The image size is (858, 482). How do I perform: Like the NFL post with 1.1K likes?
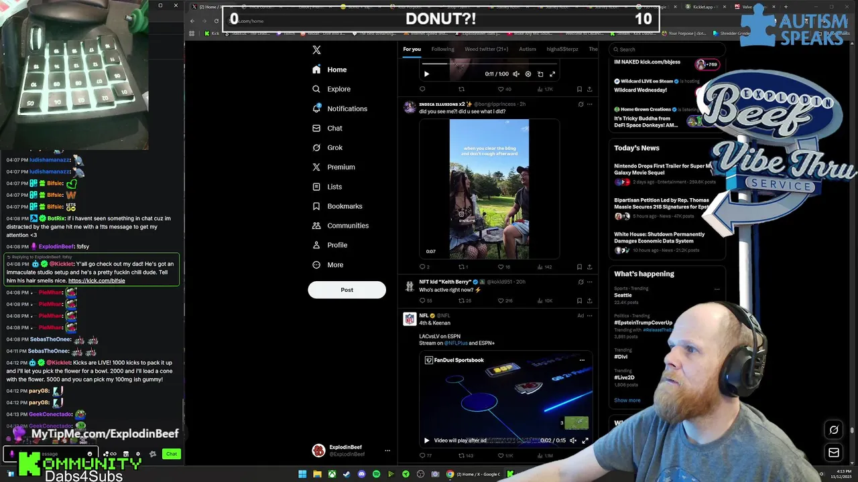coord(505,456)
